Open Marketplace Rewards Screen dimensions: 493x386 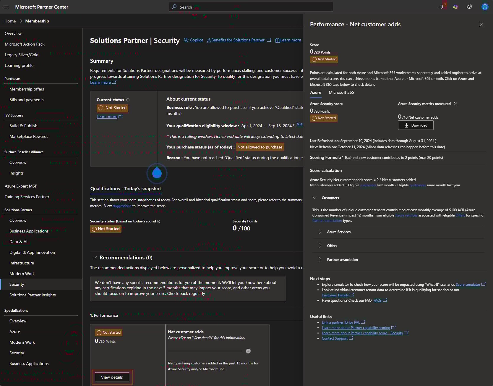point(29,136)
